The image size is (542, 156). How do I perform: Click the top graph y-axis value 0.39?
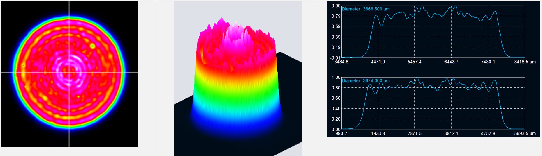(x=336, y=37)
